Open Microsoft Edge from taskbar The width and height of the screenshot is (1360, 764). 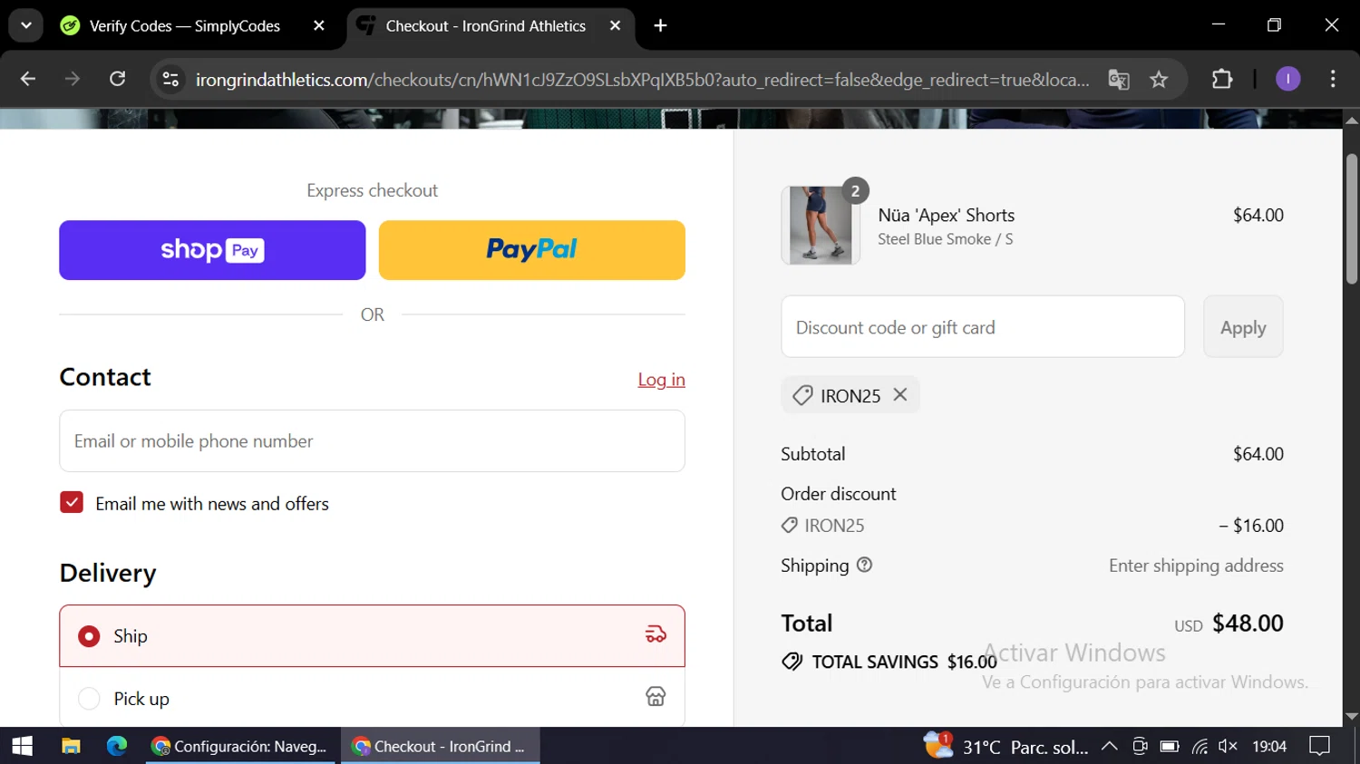pos(117,746)
